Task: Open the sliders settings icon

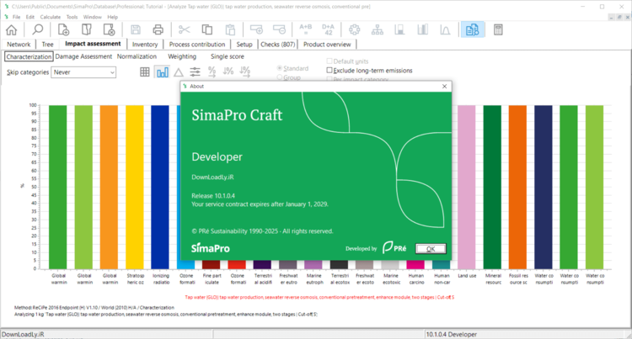Action: (195, 72)
